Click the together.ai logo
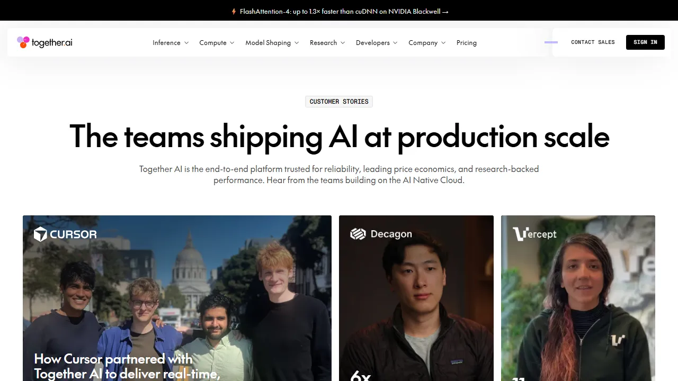The image size is (678, 381). [44, 42]
